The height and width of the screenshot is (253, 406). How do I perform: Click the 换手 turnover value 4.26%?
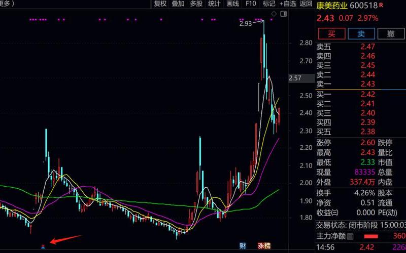click(364, 193)
